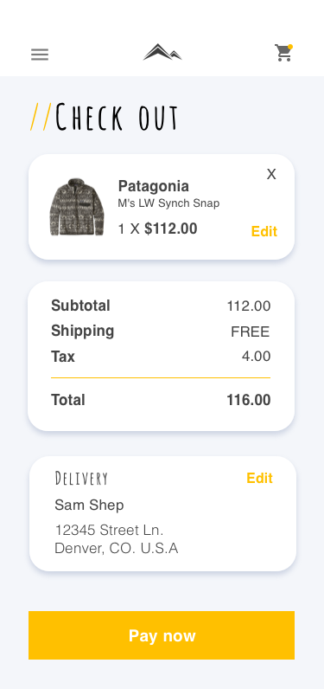324x689 pixels.
Task: Click the Denver, CO. U.S.A line
Action: coord(116,549)
